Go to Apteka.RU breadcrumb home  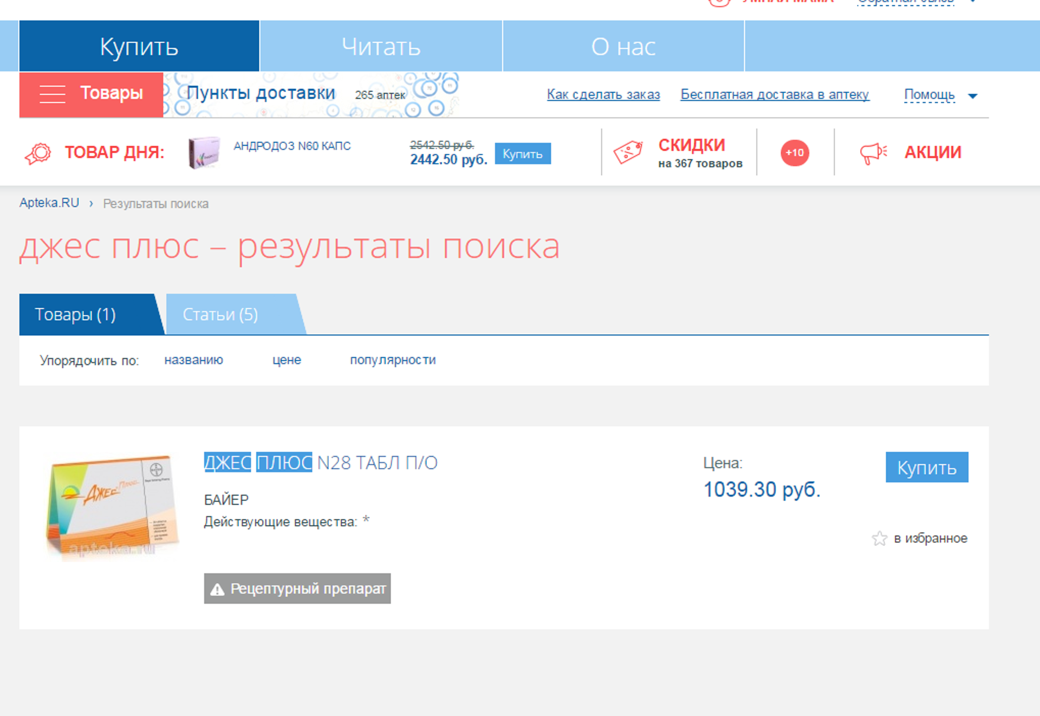[49, 203]
